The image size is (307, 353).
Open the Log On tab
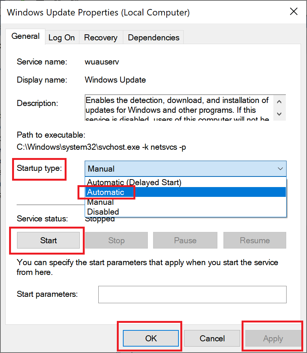click(x=62, y=38)
